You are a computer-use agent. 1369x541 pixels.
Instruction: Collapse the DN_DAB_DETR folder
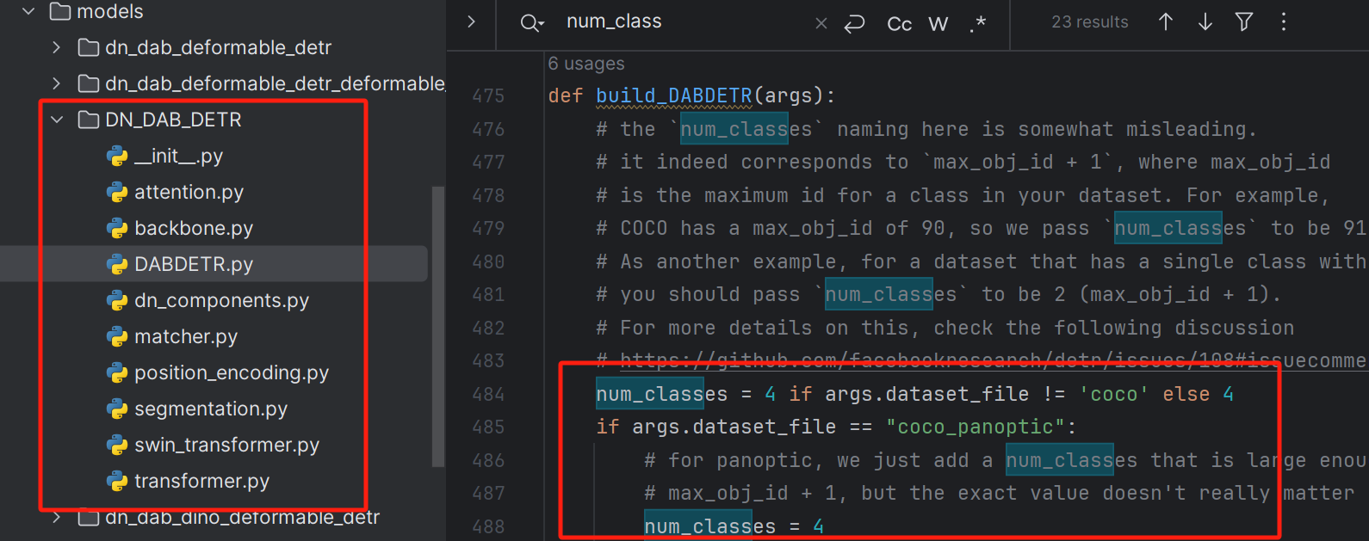coord(57,120)
